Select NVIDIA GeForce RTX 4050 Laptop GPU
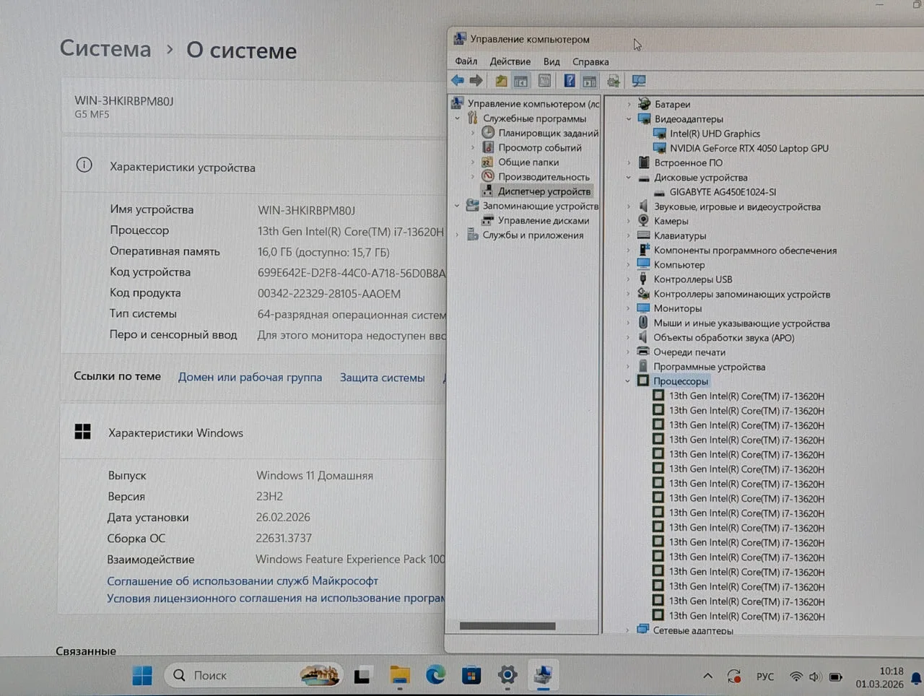 pyautogui.click(x=749, y=148)
